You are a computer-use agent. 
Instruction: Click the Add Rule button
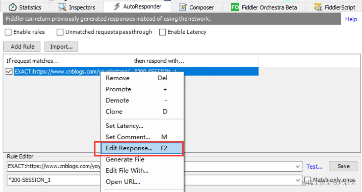tap(22, 47)
